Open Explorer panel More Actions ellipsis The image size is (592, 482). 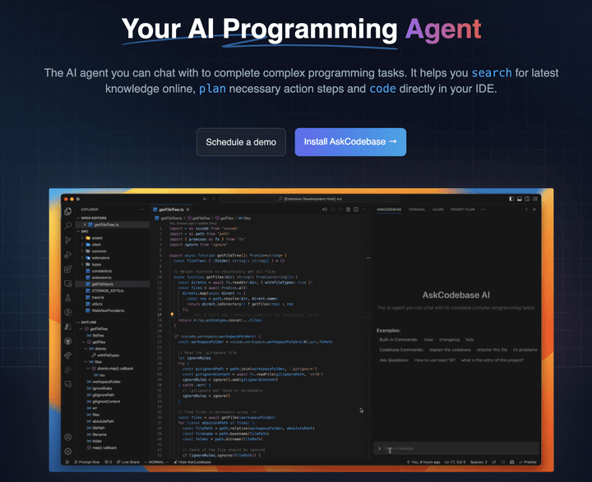click(x=142, y=209)
